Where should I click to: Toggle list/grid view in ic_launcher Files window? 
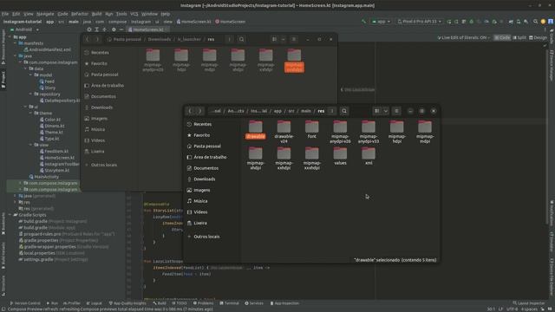(274, 39)
